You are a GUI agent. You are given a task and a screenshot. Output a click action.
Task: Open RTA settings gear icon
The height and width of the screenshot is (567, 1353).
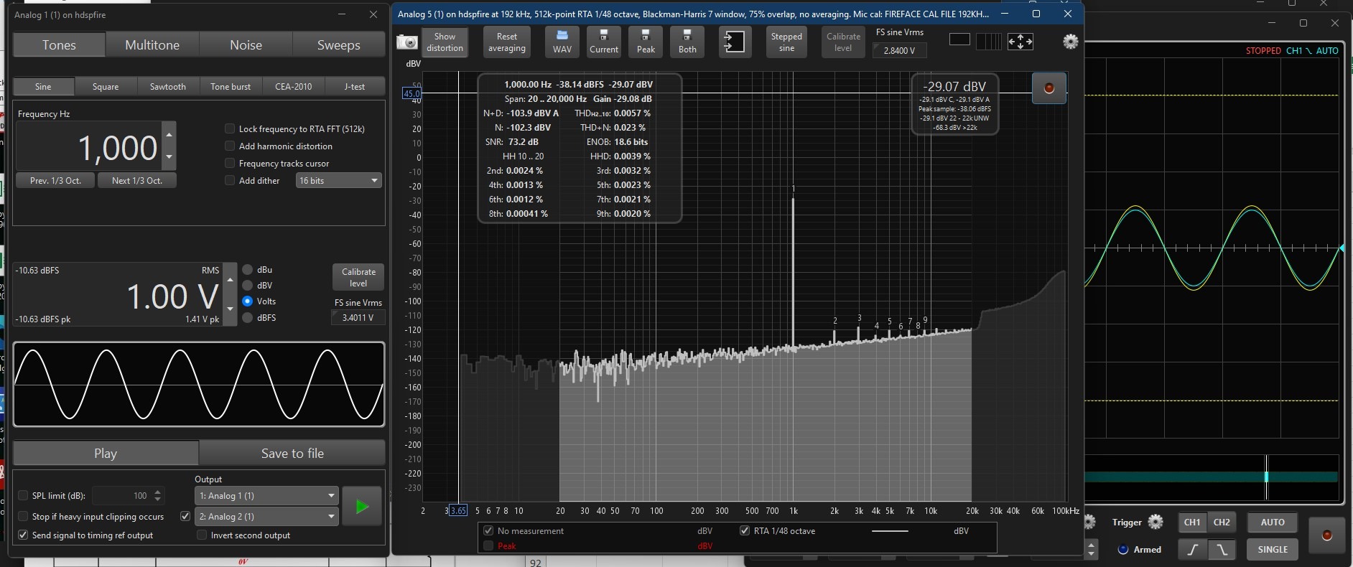1070,42
